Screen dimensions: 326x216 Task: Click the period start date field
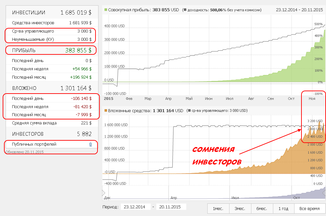[x=135, y=207]
